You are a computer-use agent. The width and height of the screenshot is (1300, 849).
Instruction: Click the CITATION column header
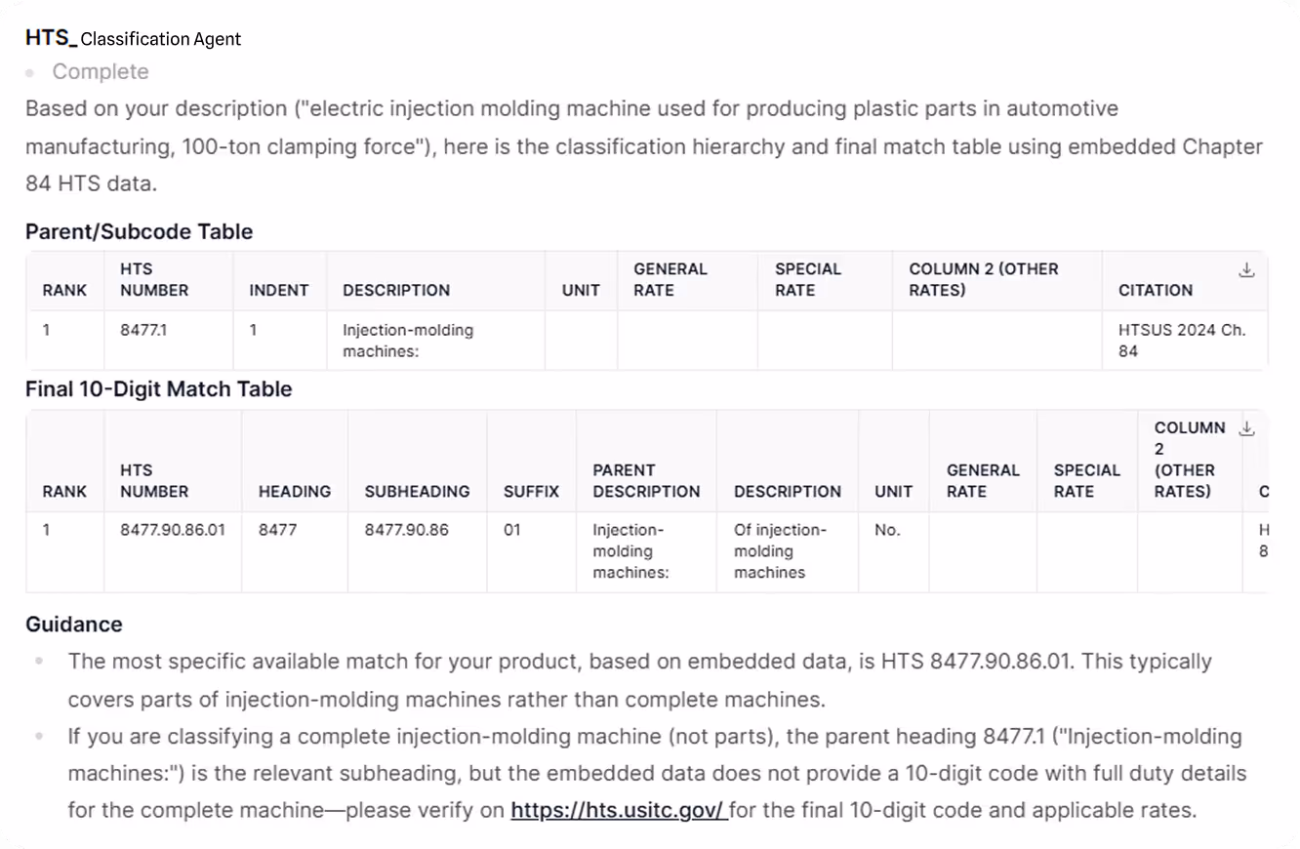(x=1156, y=290)
